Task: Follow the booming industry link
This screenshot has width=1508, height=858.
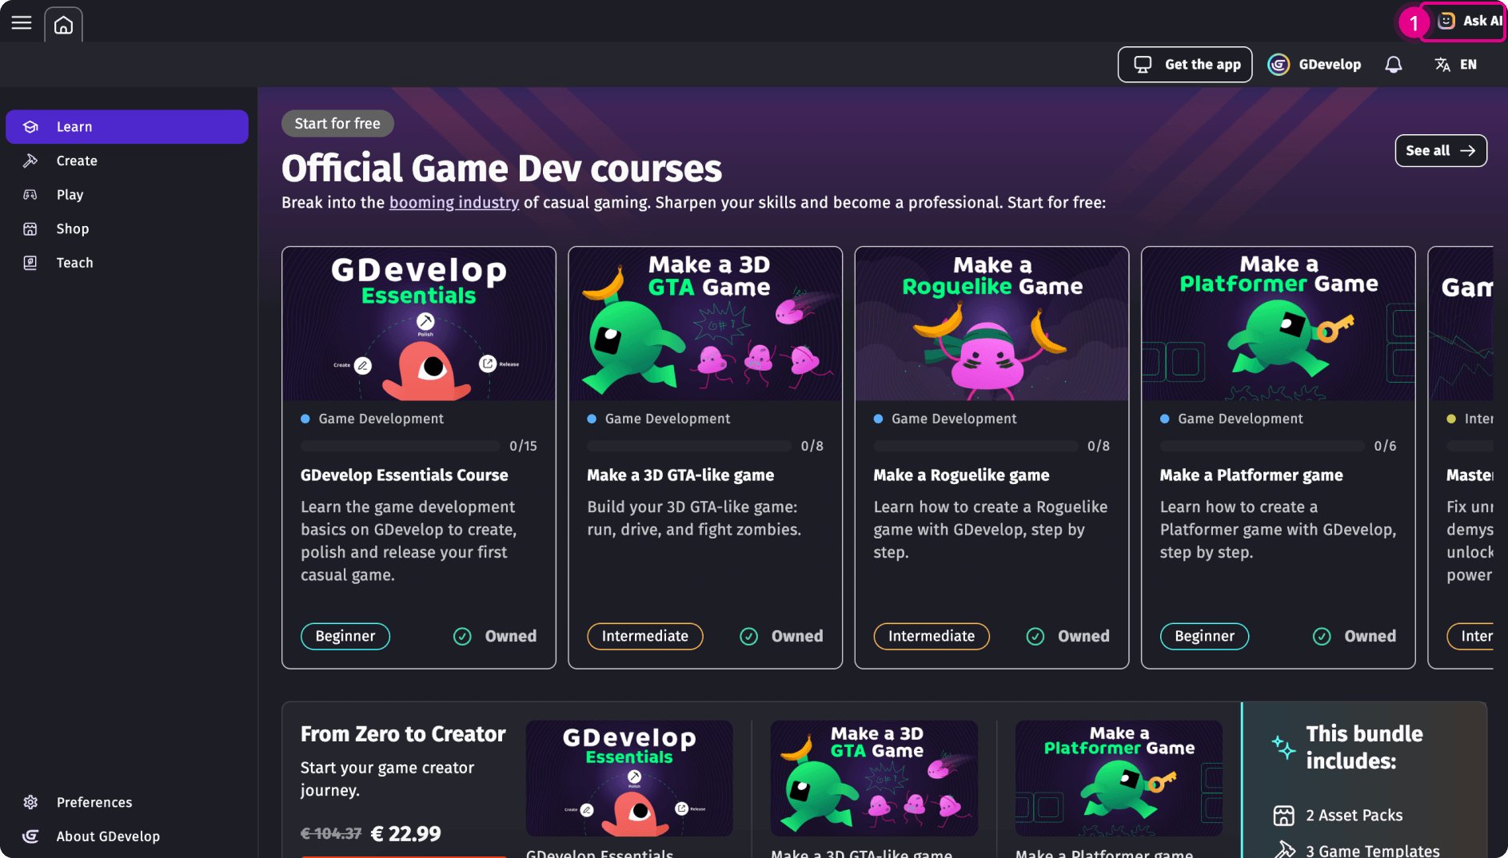Action: coord(453,203)
